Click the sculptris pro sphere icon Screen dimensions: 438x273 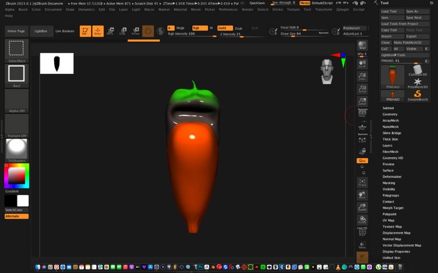[160, 31]
